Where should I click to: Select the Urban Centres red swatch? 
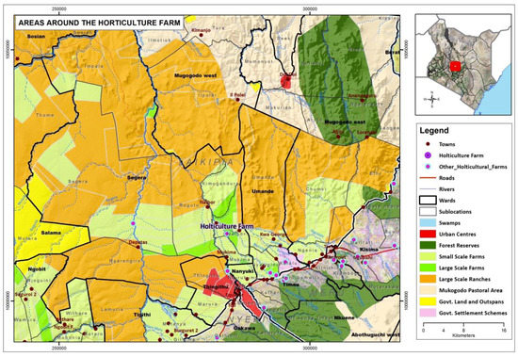pos(428,234)
